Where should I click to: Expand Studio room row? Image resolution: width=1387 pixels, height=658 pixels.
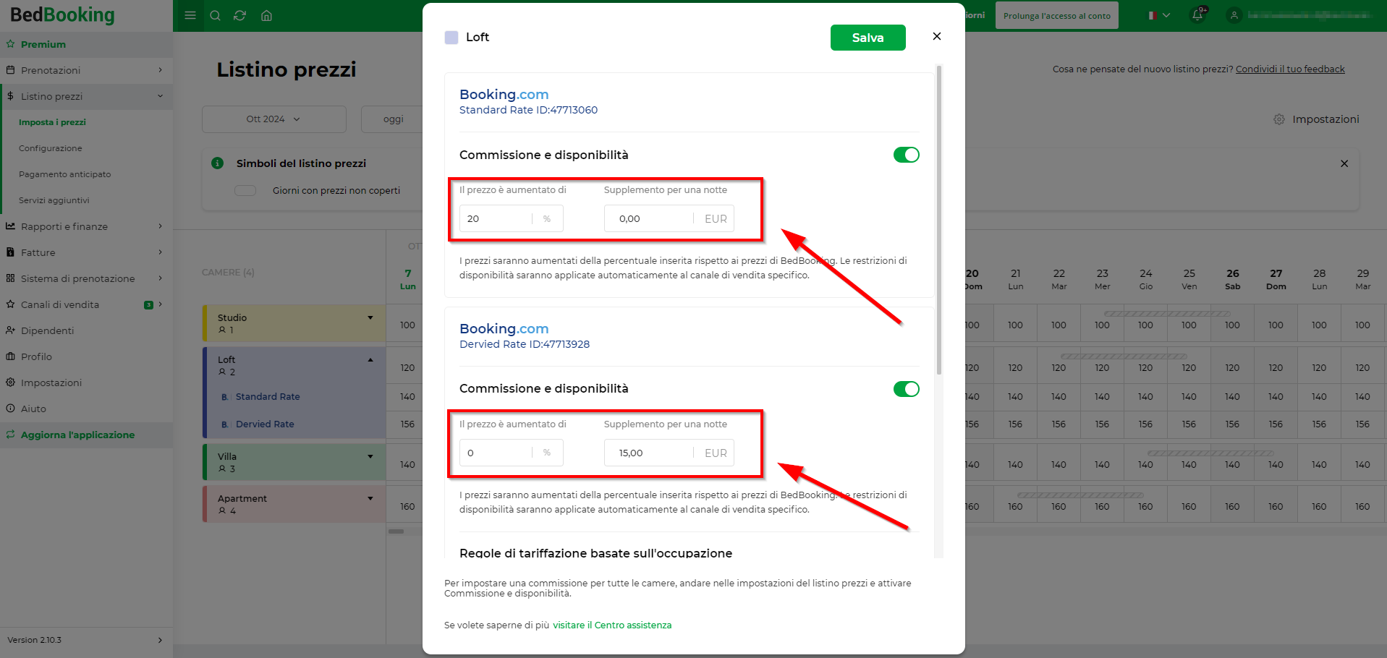(x=370, y=317)
